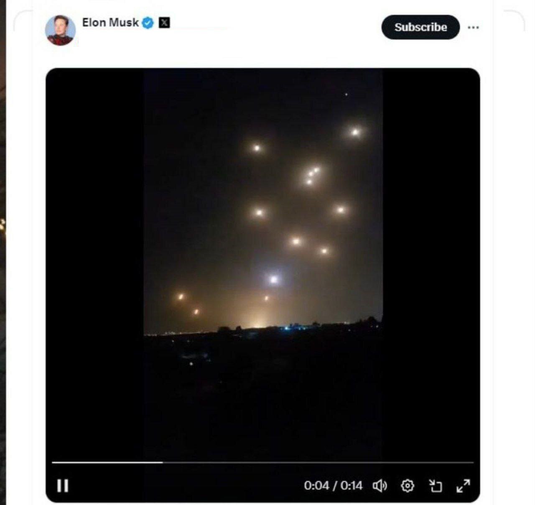Pause the video playback
535x505 pixels.
click(x=63, y=485)
